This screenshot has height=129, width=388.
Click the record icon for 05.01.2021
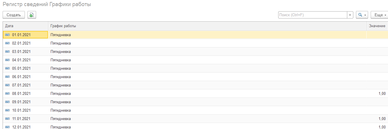(7, 69)
